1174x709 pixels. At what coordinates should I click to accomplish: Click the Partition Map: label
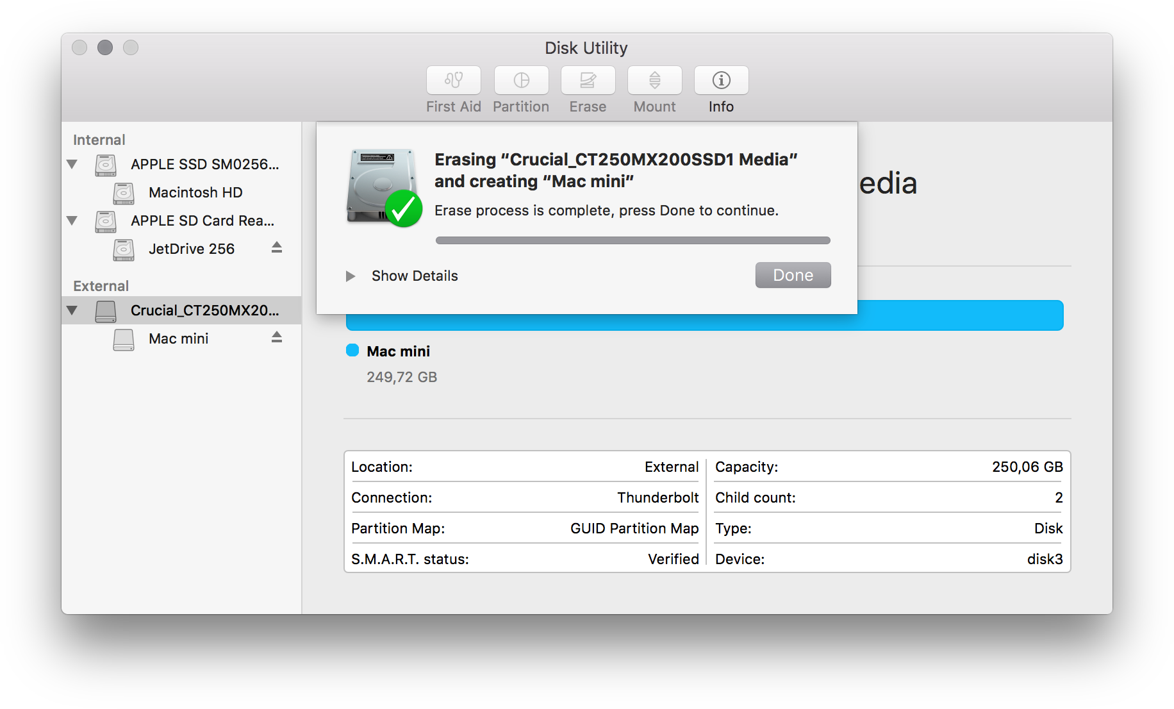coord(398,528)
